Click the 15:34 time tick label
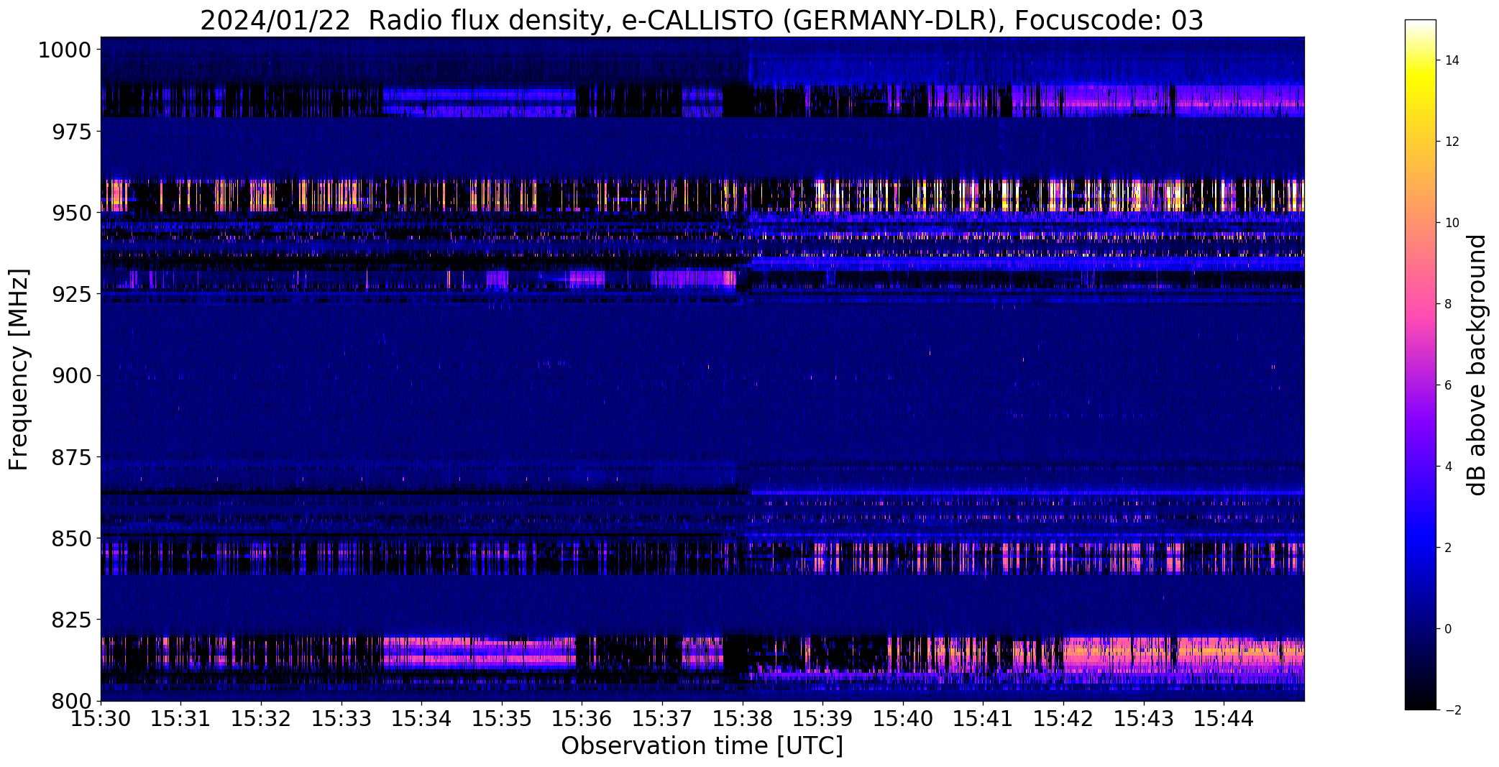Image resolution: width=1499 pixels, height=767 pixels. (x=422, y=719)
